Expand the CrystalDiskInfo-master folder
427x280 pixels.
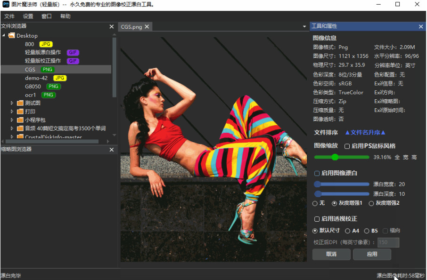pyautogui.click(x=12, y=136)
